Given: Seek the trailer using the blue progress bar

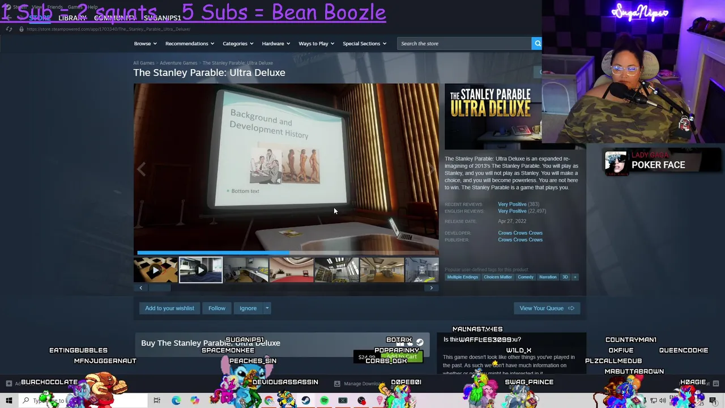Looking at the screenshot, I should (x=286, y=253).
